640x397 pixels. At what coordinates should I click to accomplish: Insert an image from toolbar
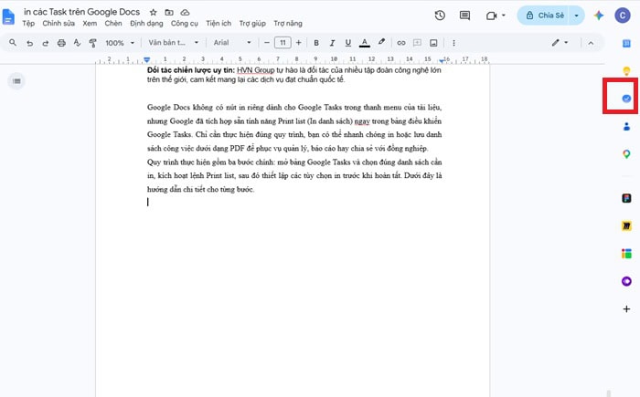[433, 43]
